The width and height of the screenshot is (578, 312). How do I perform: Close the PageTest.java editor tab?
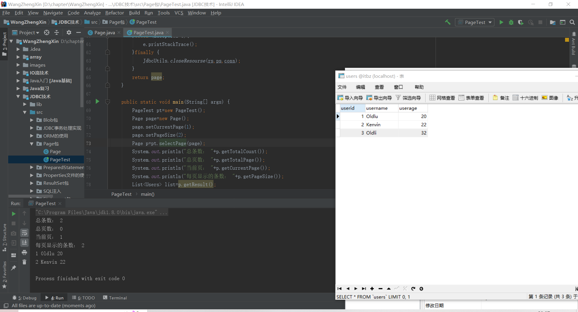pyautogui.click(x=167, y=32)
